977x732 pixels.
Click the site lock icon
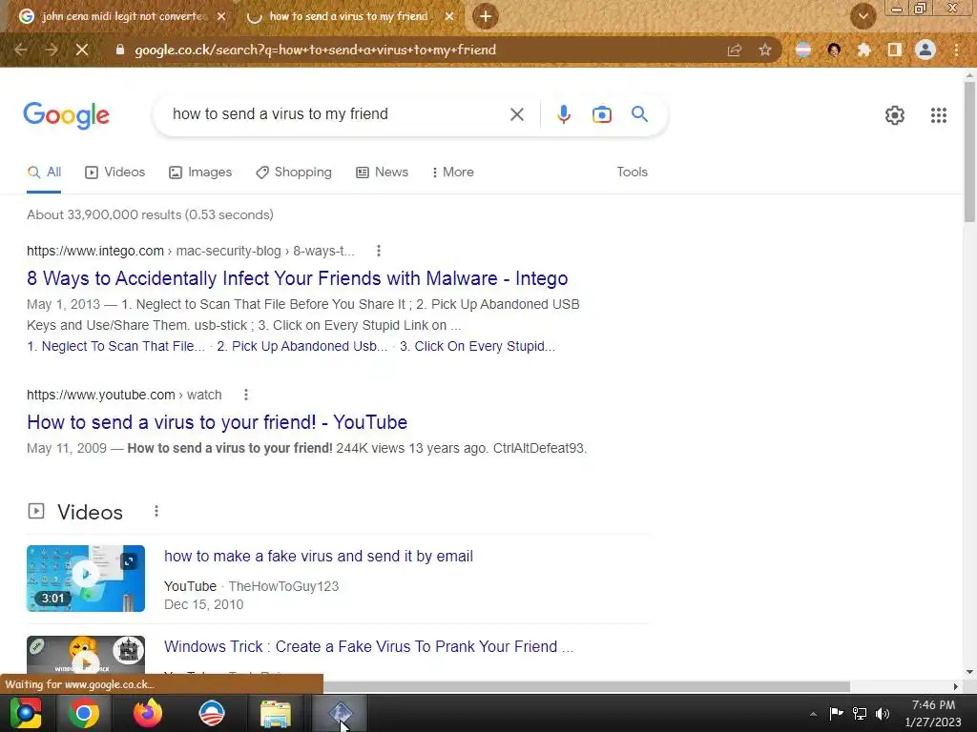tap(120, 50)
